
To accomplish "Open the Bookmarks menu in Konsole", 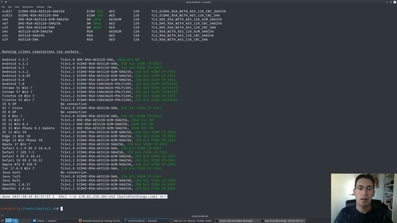I will [27, 7].
